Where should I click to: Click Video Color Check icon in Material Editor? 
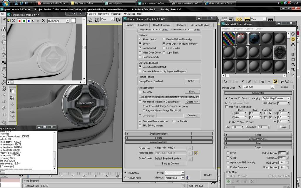pyautogui.click(x=293, y=54)
